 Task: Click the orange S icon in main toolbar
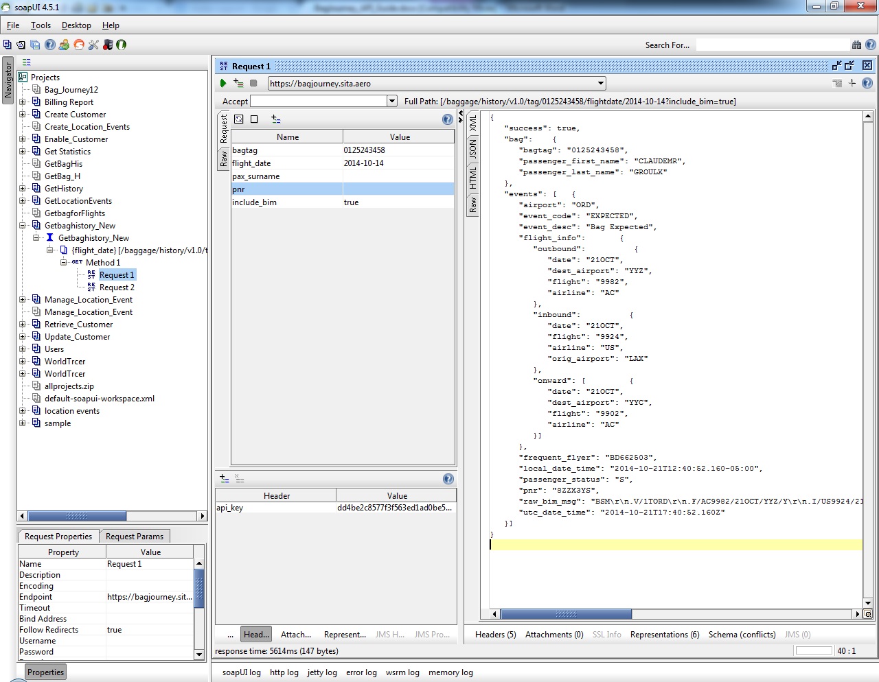point(79,45)
